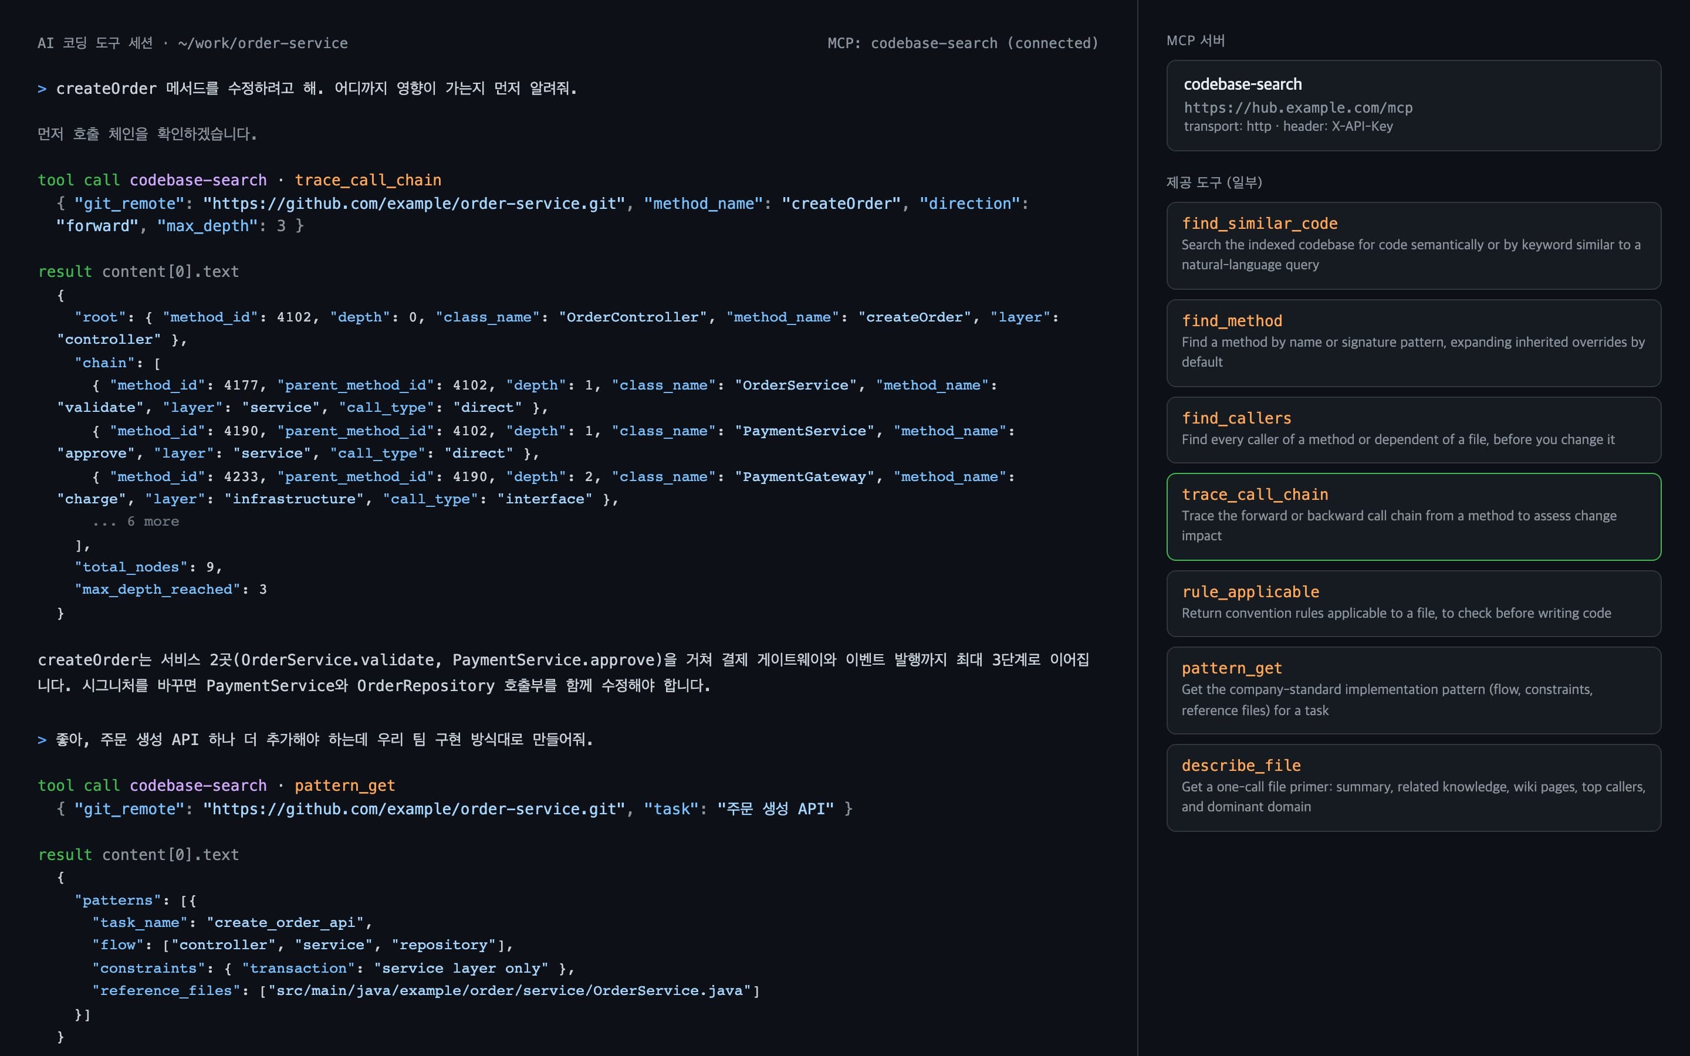Click the "flow" array line
The width and height of the screenshot is (1690, 1056).
302,945
